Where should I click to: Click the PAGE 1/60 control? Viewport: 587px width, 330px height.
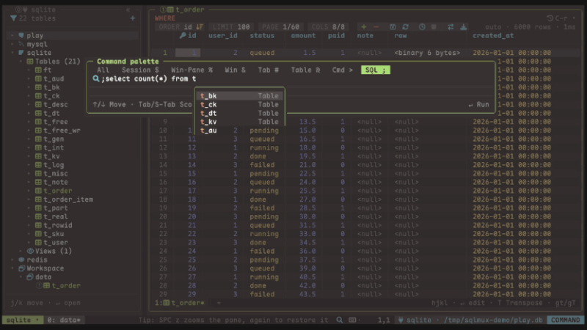280,27
